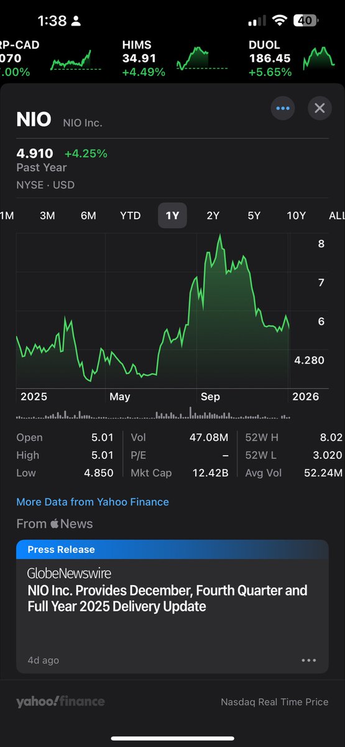Tap the Sep label on chart axis
This screenshot has height=747, width=345.
pos(210,397)
